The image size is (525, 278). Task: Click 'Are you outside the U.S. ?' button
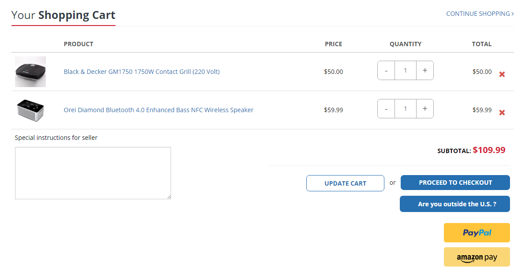pyautogui.click(x=454, y=204)
